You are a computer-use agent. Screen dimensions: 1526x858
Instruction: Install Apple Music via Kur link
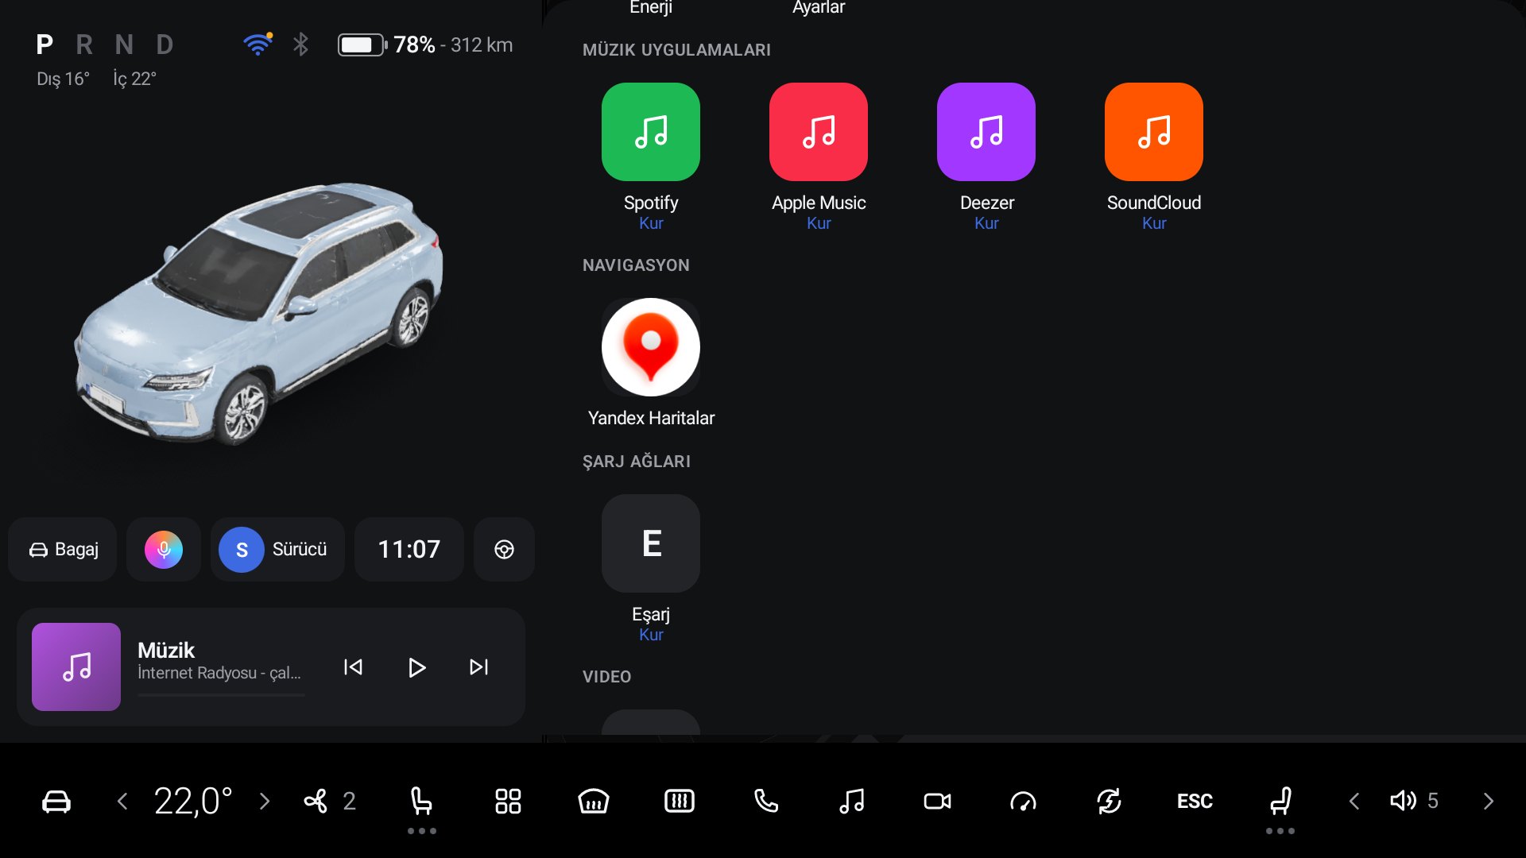819,223
